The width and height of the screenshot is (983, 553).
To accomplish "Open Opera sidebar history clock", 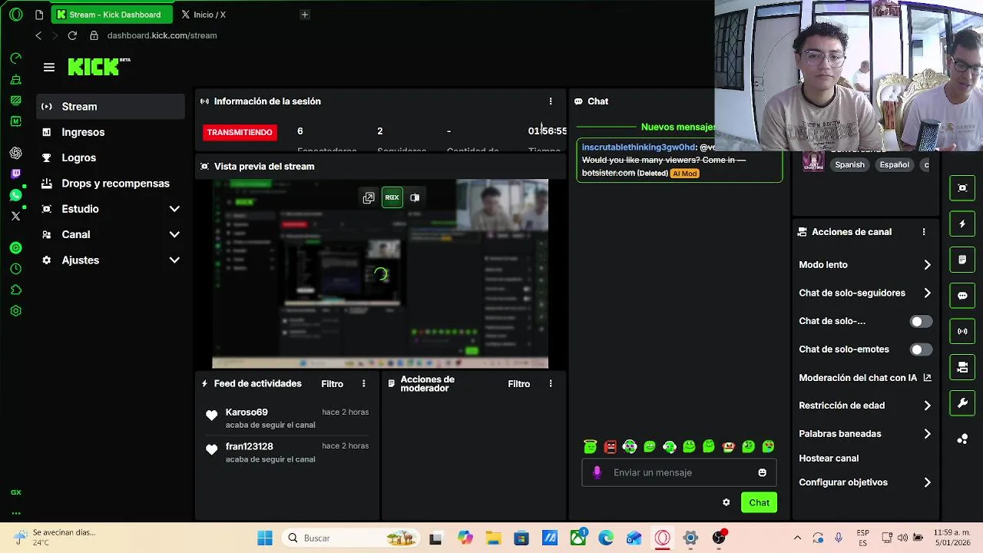I will [16, 269].
